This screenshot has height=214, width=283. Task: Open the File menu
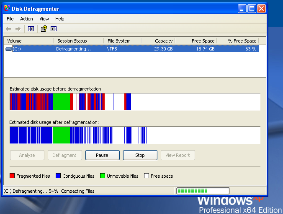10,19
